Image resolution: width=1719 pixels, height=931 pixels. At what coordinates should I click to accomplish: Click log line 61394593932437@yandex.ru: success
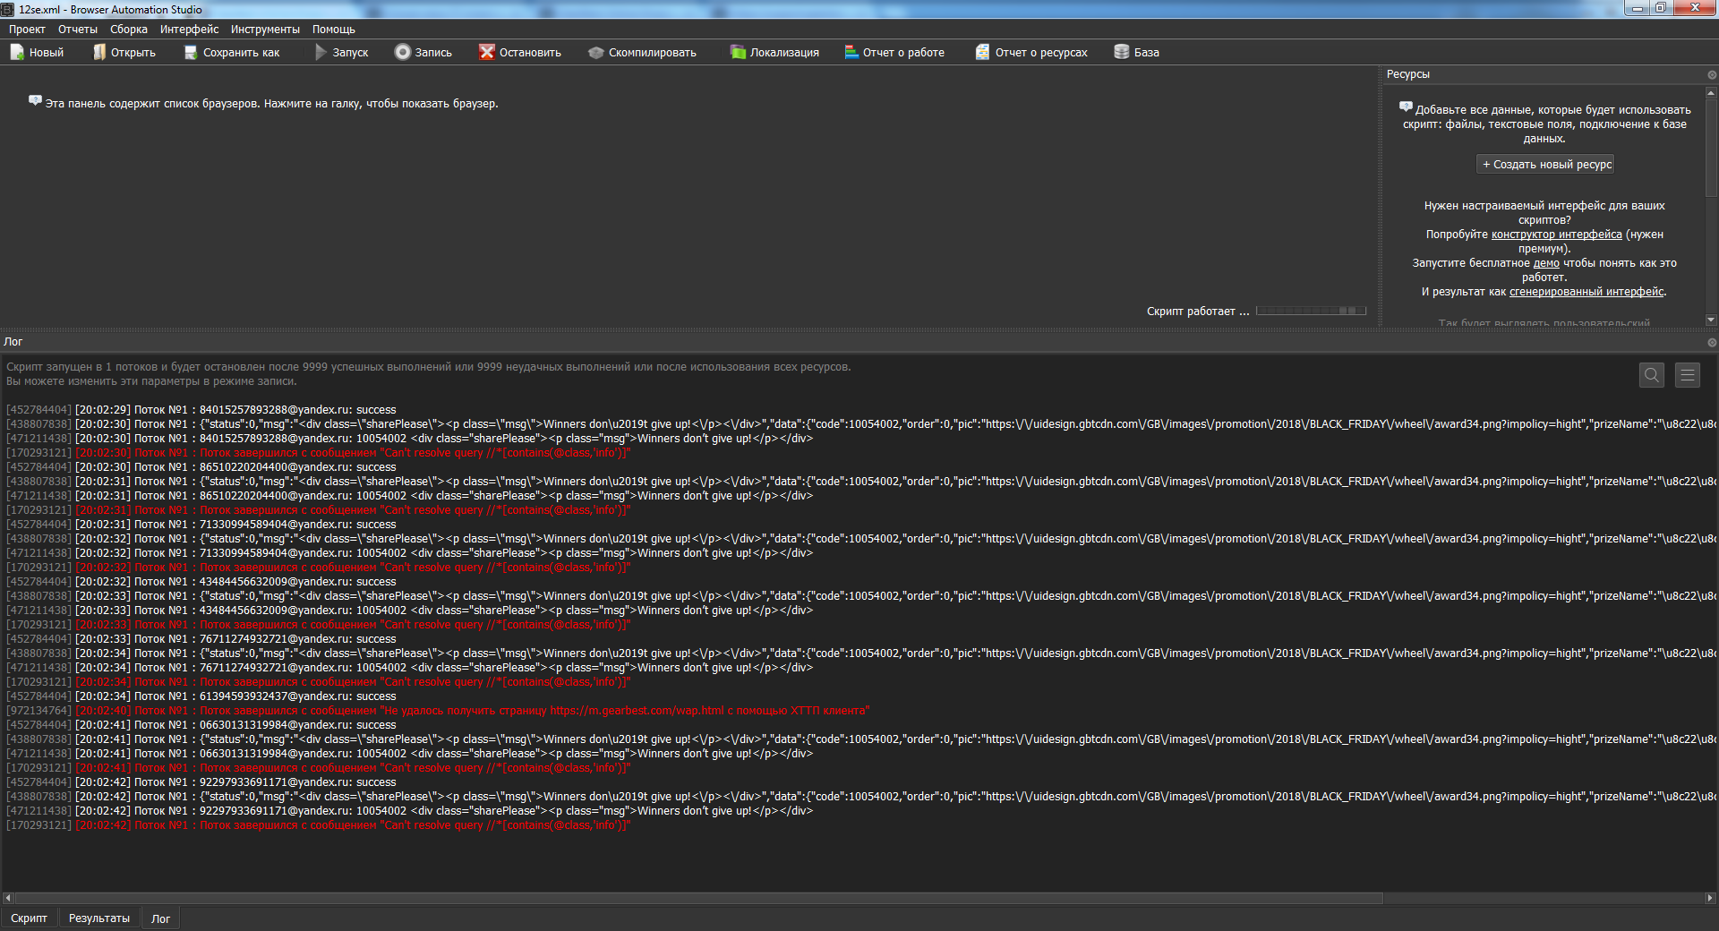click(201, 696)
